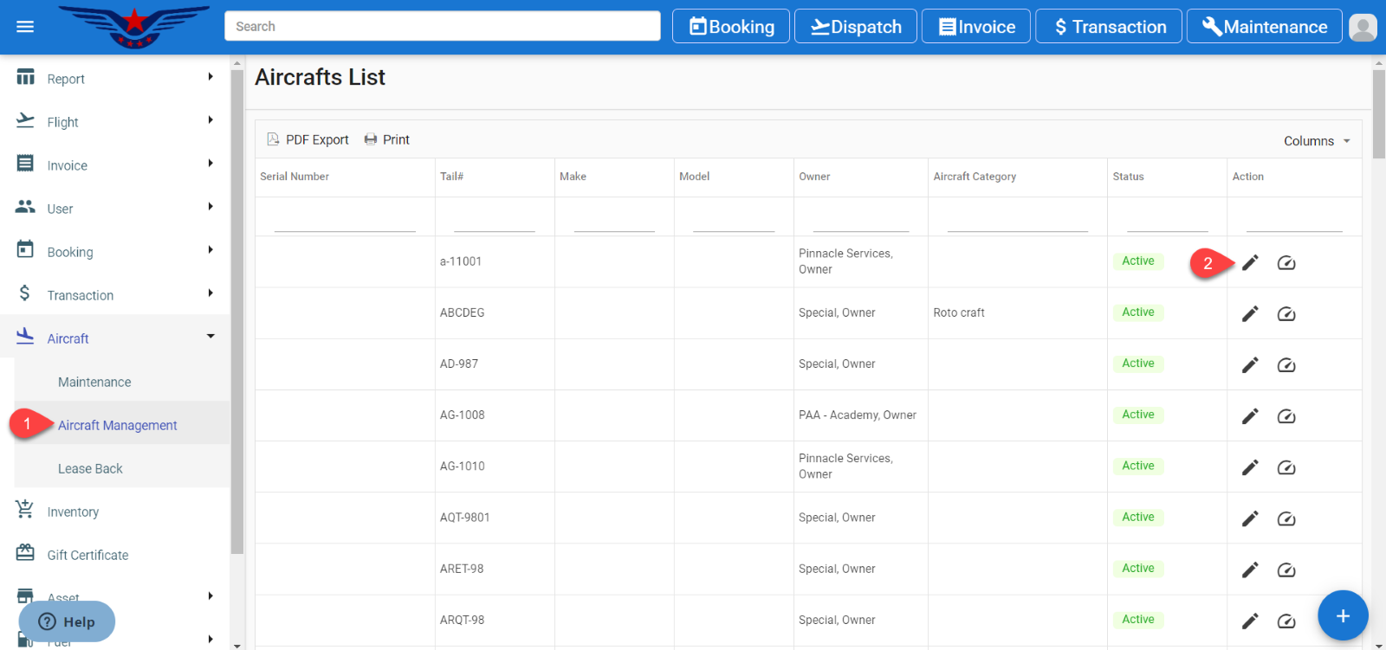Click the gauge icon for ABCDEG row
Image resolution: width=1386 pixels, height=650 pixels.
click(1286, 314)
